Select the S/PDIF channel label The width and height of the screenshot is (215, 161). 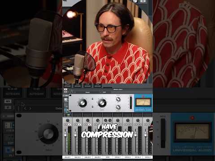point(107,157)
